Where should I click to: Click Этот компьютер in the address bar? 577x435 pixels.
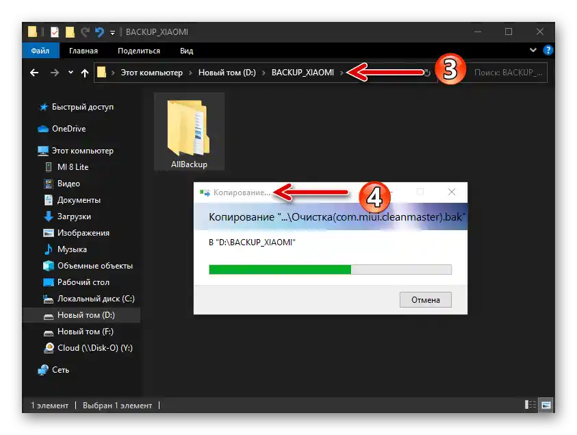152,73
